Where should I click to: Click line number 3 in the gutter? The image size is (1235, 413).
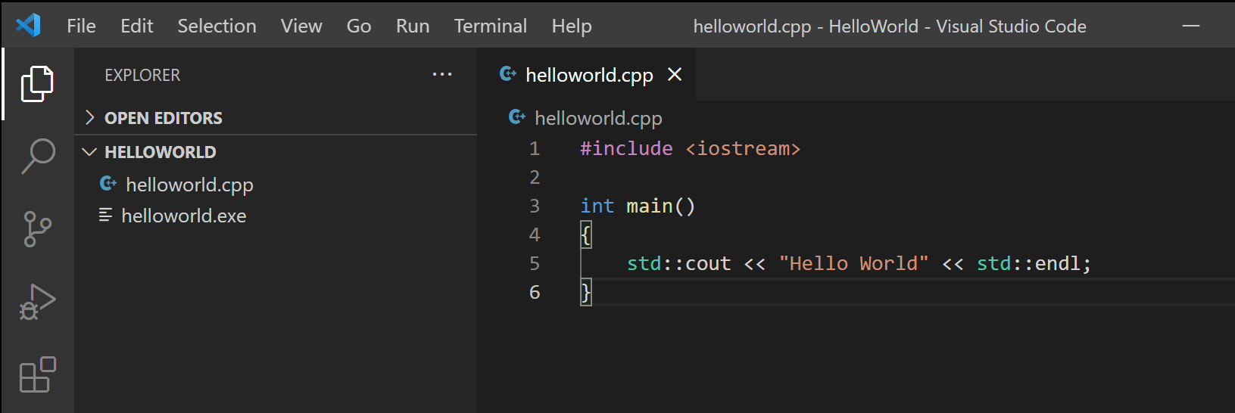[535, 206]
